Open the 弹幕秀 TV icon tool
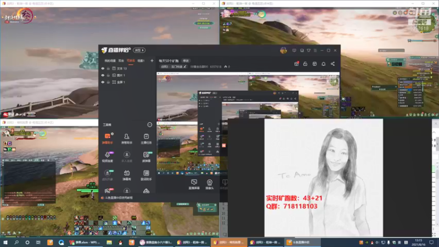The height and width of the screenshot is (247, 439). tap(127, 175)
